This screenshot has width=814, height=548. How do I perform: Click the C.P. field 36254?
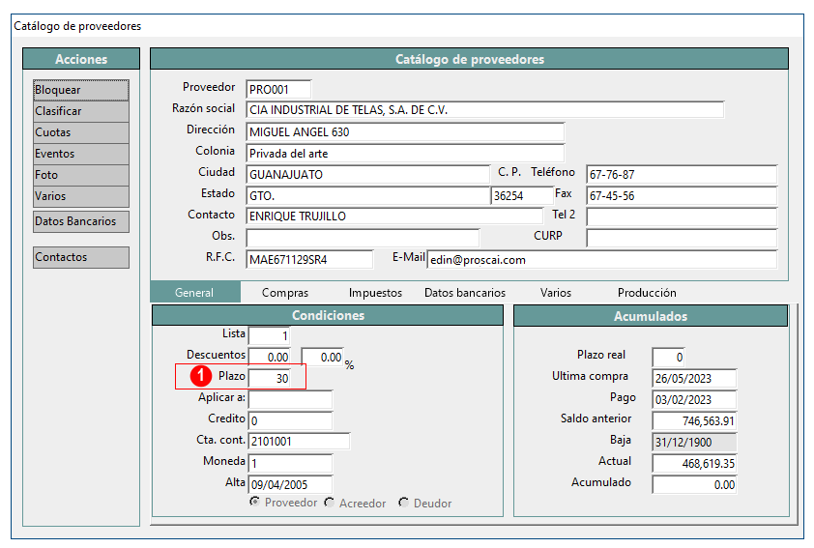coord(522,195)
